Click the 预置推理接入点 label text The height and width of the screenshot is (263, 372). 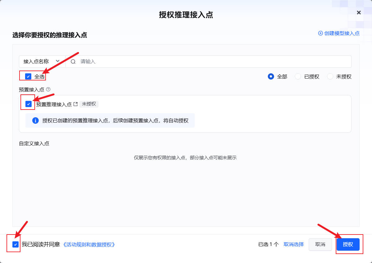[54, 104]
